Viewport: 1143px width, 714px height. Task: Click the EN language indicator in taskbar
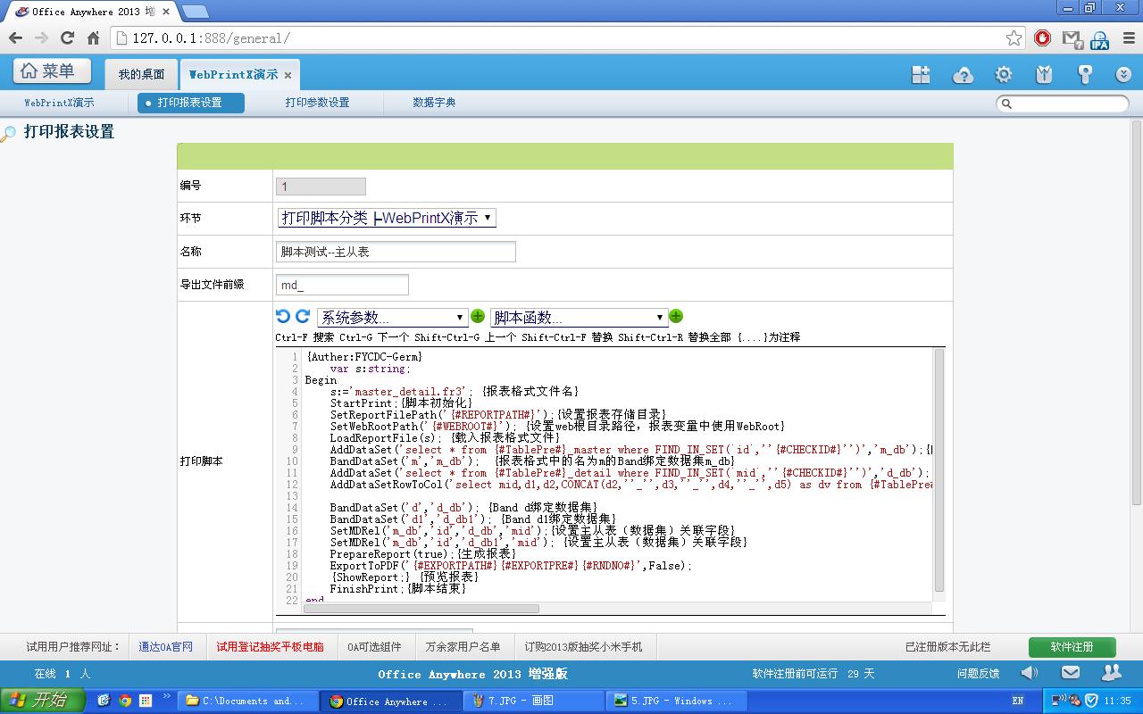pyautogui.click(x=1018, y=702)
